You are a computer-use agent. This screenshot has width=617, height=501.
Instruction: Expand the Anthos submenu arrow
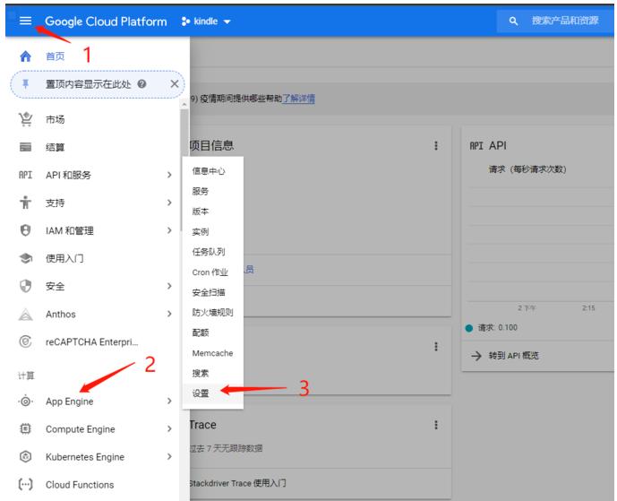coord(169,314)
